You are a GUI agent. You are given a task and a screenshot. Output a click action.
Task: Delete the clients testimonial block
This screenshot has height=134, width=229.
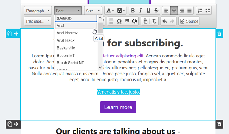(219, 124)
